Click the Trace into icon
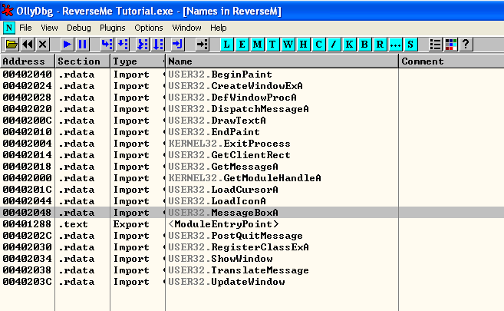 point(143,44)
